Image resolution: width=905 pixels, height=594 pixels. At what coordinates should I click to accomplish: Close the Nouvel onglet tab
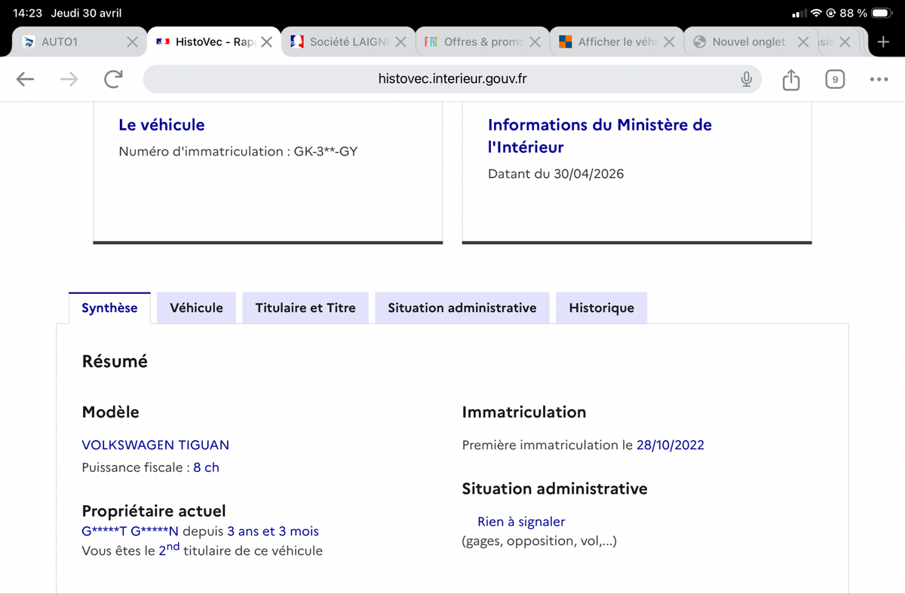click(803, 42)
